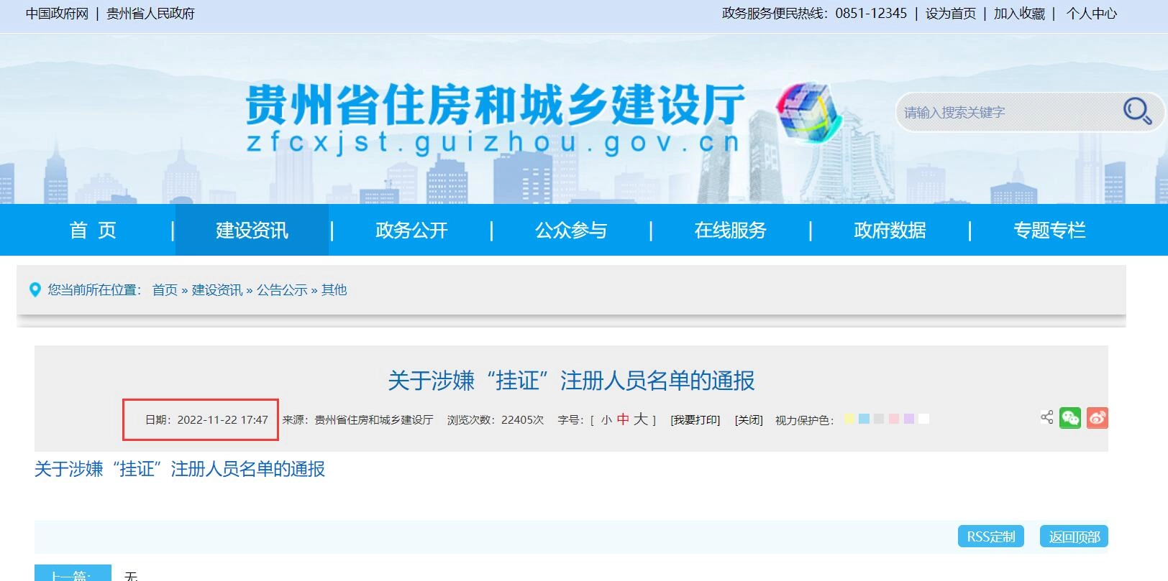Click the date text 2022-11-22 17:47
Image resolution: width=1168 pixels, height=581 pixels.
click(222, 420)
